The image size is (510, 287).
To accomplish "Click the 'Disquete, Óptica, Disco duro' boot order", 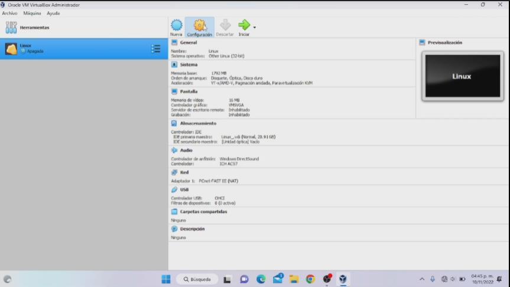I will pyautogui.click(x=236, y=79).
